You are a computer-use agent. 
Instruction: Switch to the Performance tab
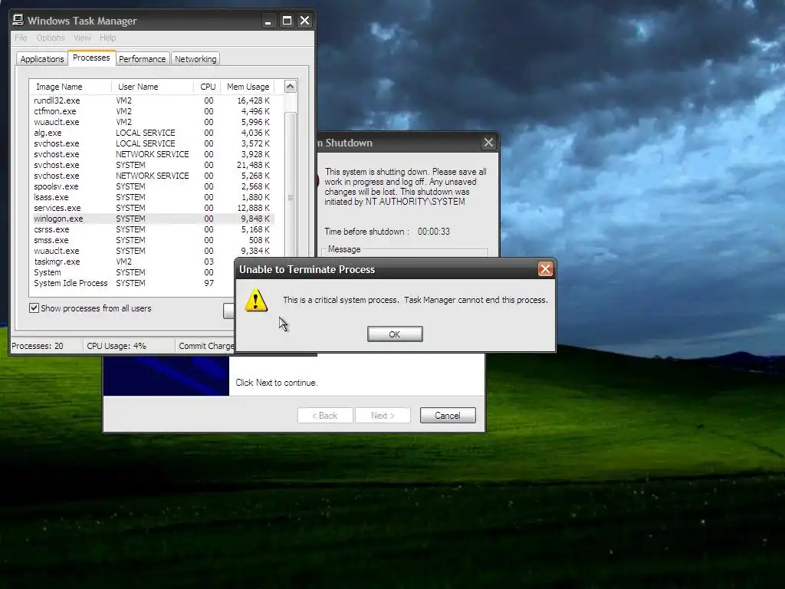[x=142, y=59]
